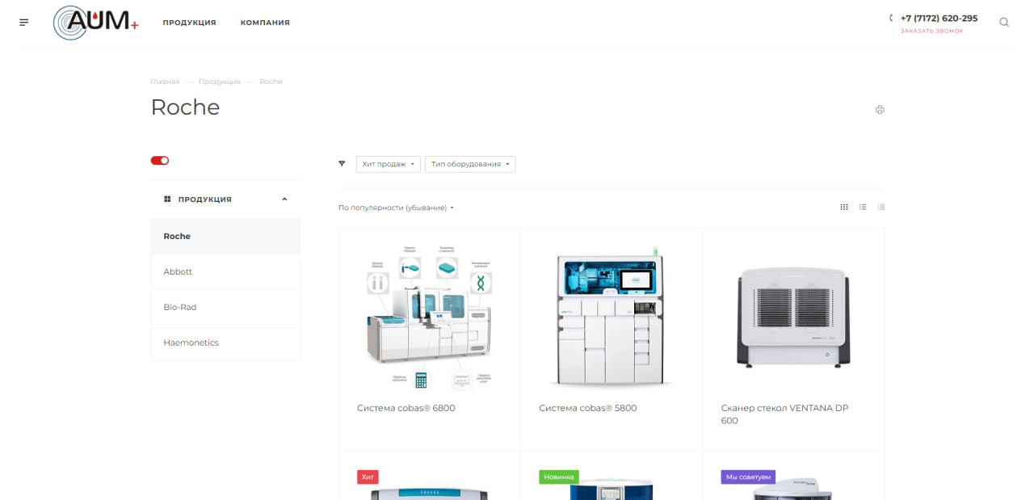Viewport: 1034px width, 500px height.
Task: Open the По популярности sort dropdown
Action: tap(396, 208)
